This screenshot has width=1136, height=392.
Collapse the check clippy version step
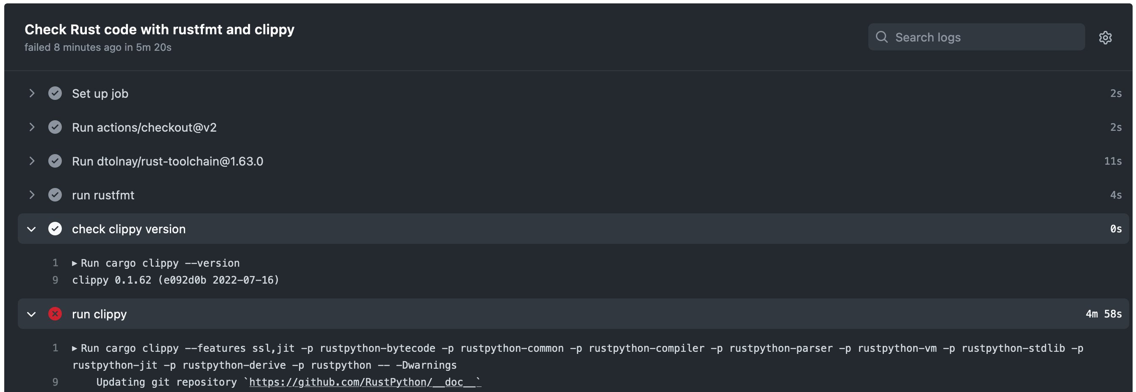[32, 229]
